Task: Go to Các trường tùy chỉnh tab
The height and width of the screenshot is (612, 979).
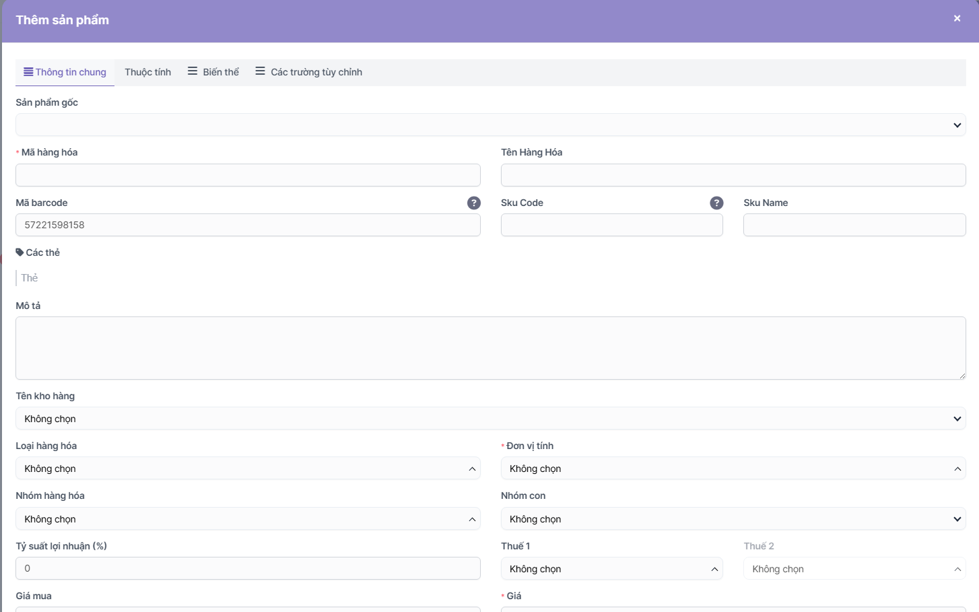Action: [x=309, y=72]
